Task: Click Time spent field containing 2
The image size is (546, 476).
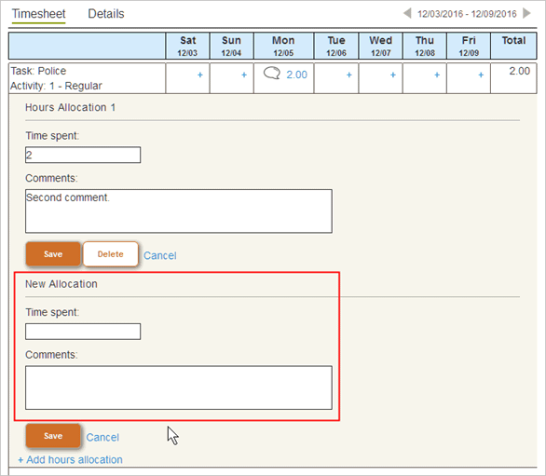Action: click(x=83, y=155)
